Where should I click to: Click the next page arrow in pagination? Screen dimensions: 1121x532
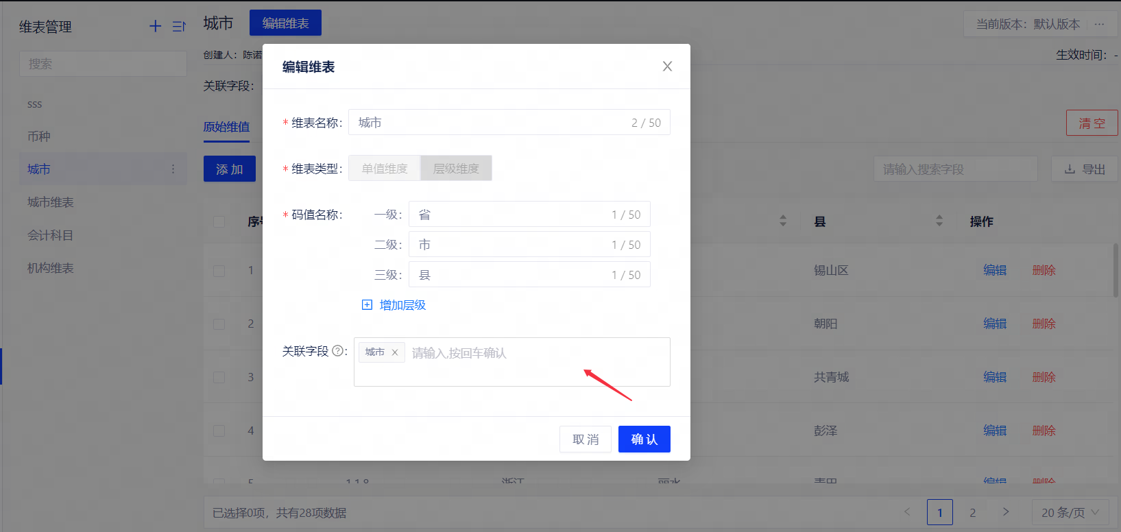pyautogui.click(x=1006, y=512)
